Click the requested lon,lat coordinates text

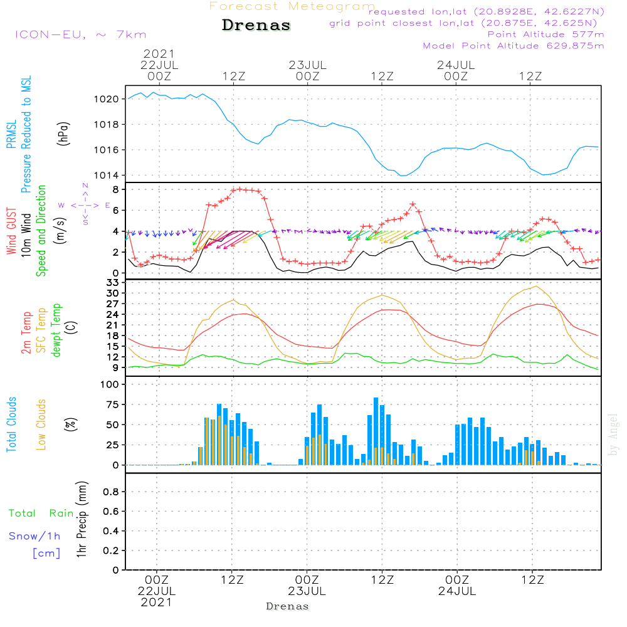tap(486, 12)
